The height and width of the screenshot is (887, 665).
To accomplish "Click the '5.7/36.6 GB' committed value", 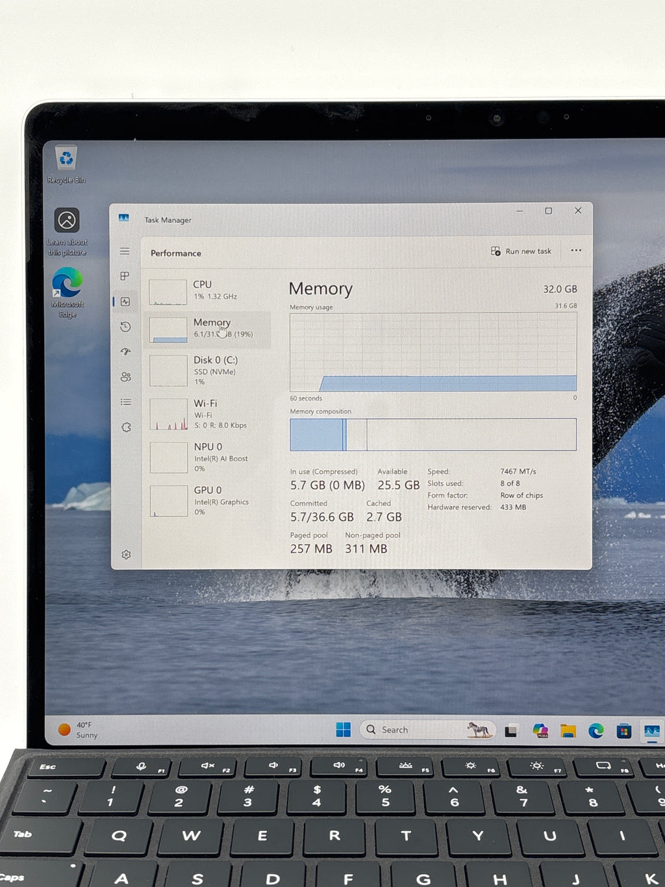I will pos(322,517).
